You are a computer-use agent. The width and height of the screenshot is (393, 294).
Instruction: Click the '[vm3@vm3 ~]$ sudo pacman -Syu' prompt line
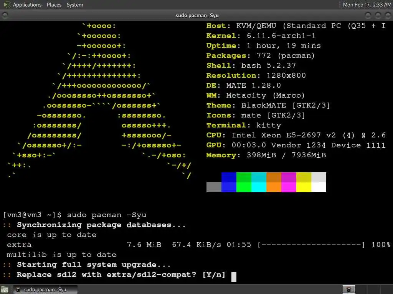[75, 215]
